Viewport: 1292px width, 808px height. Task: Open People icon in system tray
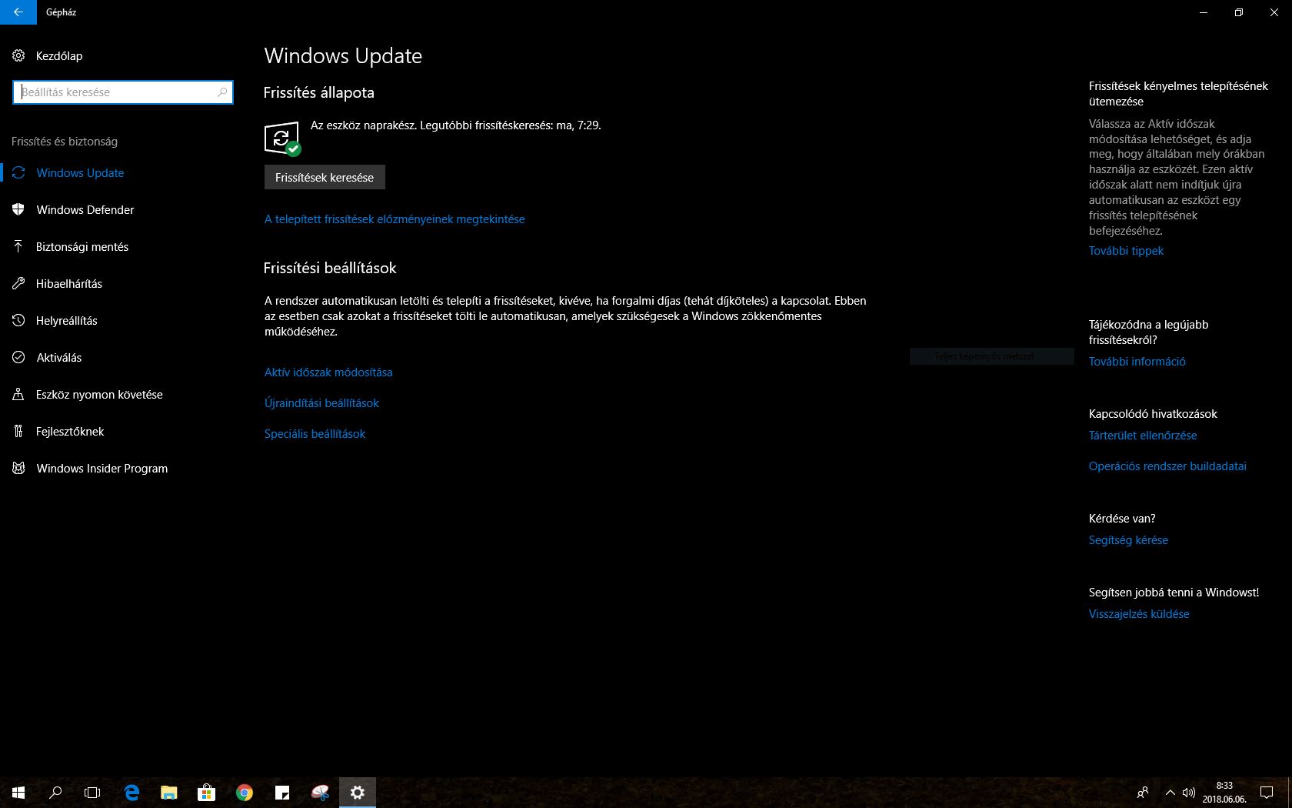(x=1143, y=793)
